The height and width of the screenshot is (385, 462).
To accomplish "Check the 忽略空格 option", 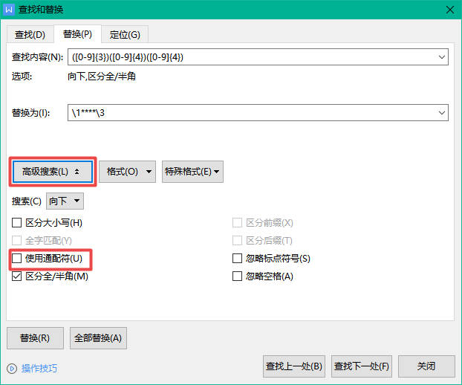I will point(238,276).
